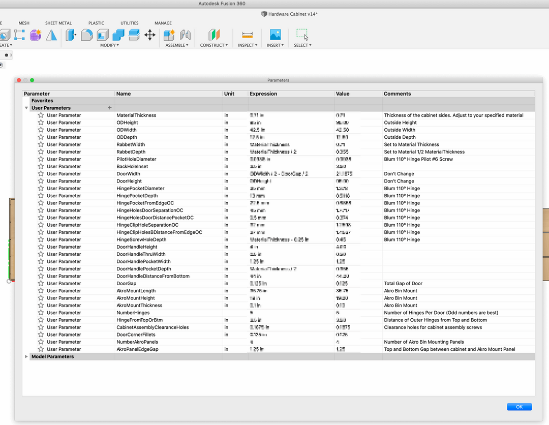Select the Joint tool icon
The image size is (549, 425).
pos(185,35)
